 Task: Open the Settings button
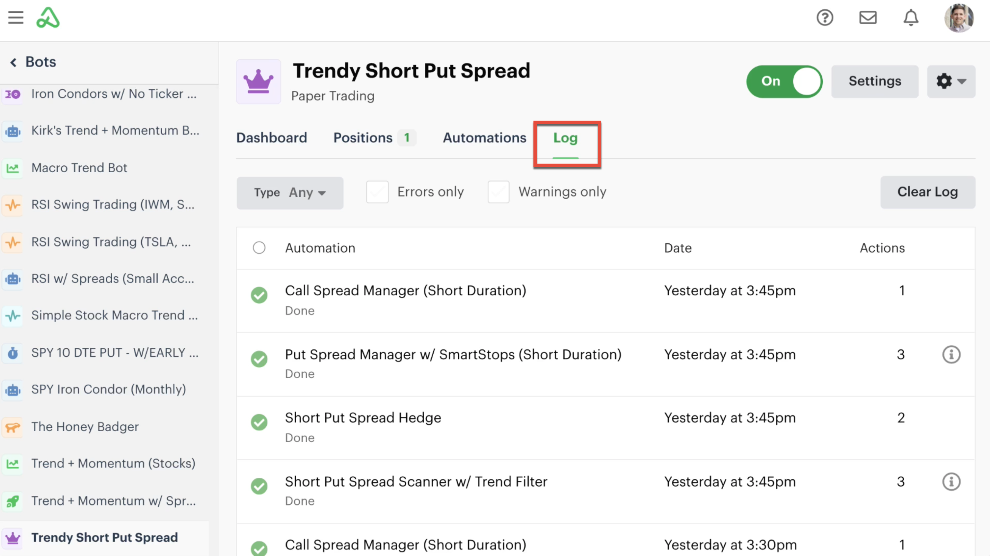875,81
